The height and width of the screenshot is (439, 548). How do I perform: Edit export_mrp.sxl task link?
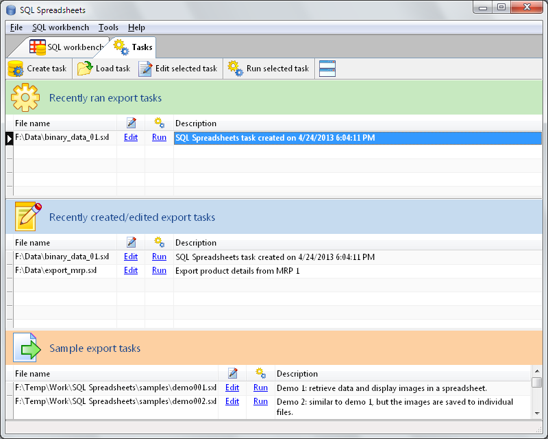131,270
